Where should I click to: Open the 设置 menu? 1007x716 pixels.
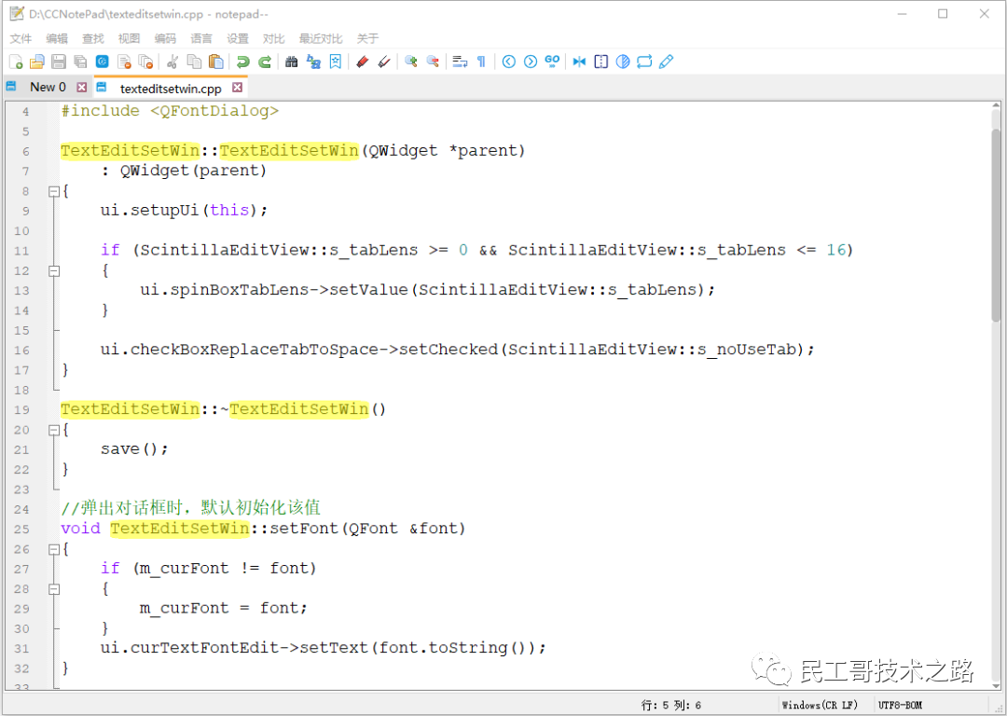point(238,38)
